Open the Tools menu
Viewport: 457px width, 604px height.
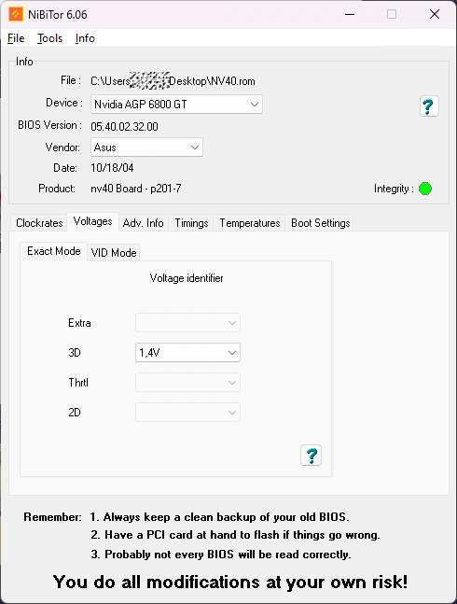click(x=49, y=38)
